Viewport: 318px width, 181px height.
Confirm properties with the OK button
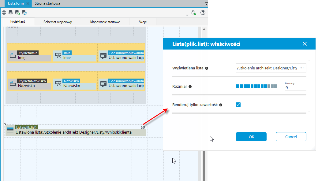click(251, 137)
